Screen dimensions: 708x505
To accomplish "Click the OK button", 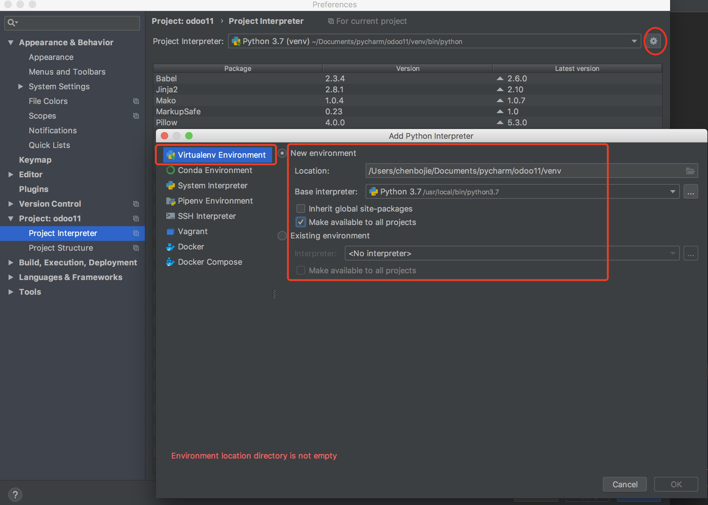I will 676,484.
